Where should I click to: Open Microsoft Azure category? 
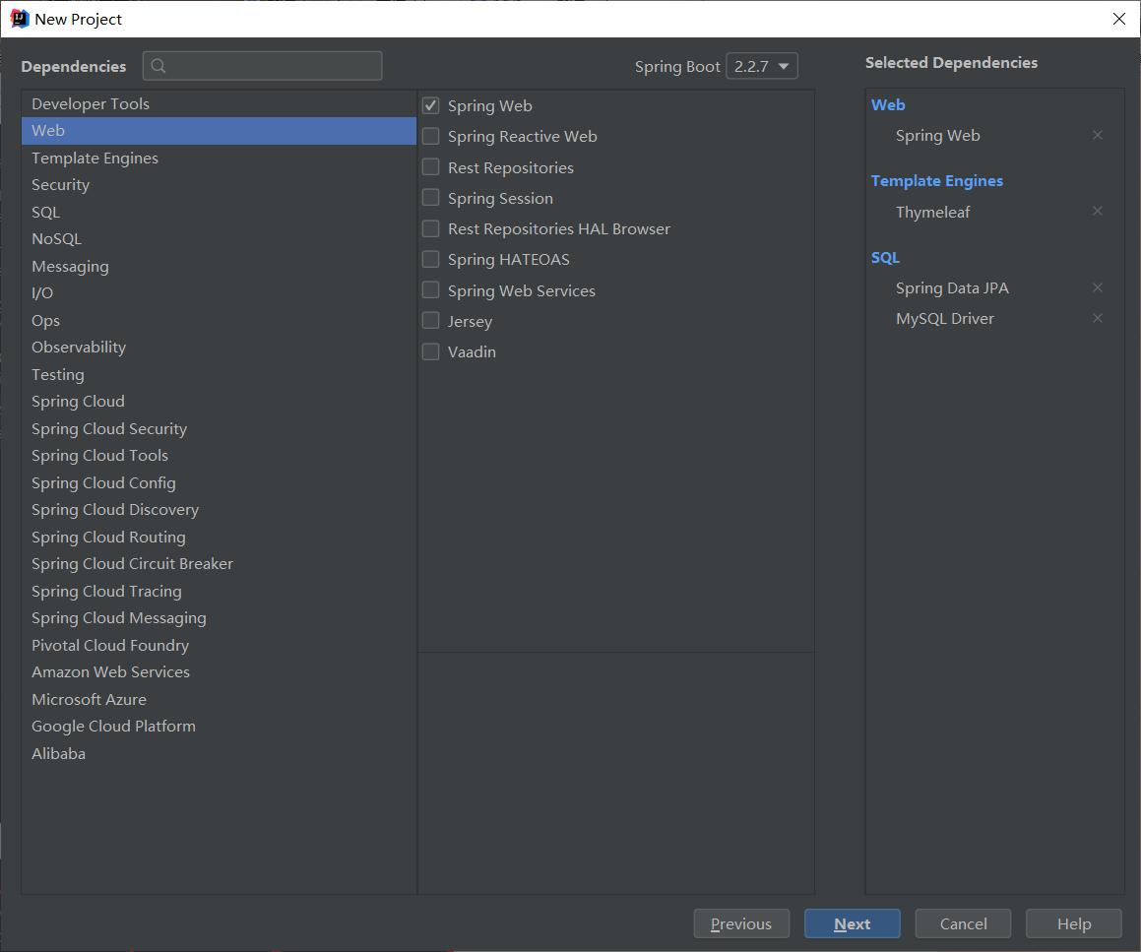coord(219,699)
